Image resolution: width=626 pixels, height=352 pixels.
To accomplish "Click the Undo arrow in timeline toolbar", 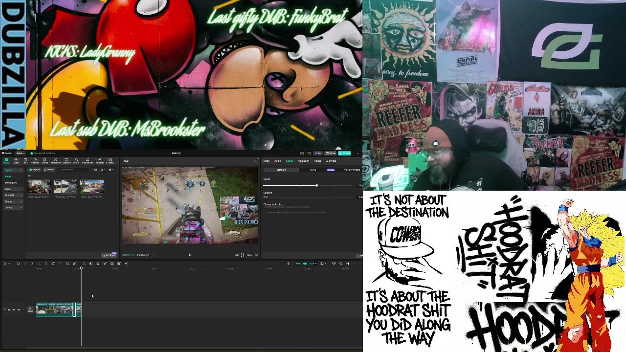I will point(18,264).
